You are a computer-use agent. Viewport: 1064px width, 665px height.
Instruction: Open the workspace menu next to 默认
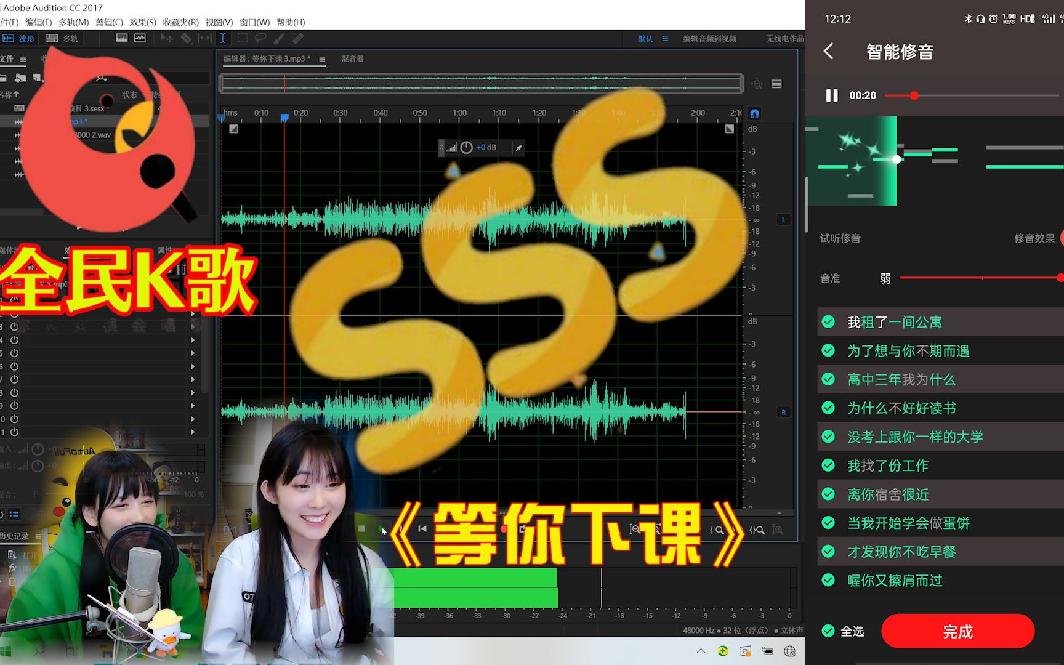tap(665, 39)
